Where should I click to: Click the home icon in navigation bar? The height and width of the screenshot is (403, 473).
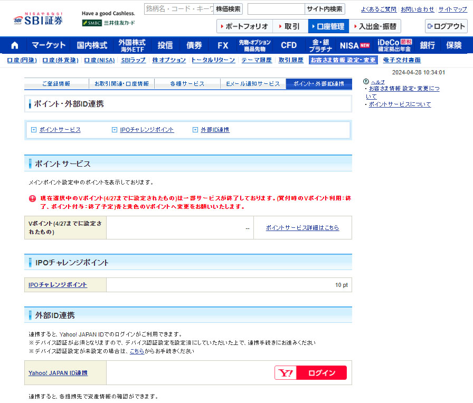14,45
